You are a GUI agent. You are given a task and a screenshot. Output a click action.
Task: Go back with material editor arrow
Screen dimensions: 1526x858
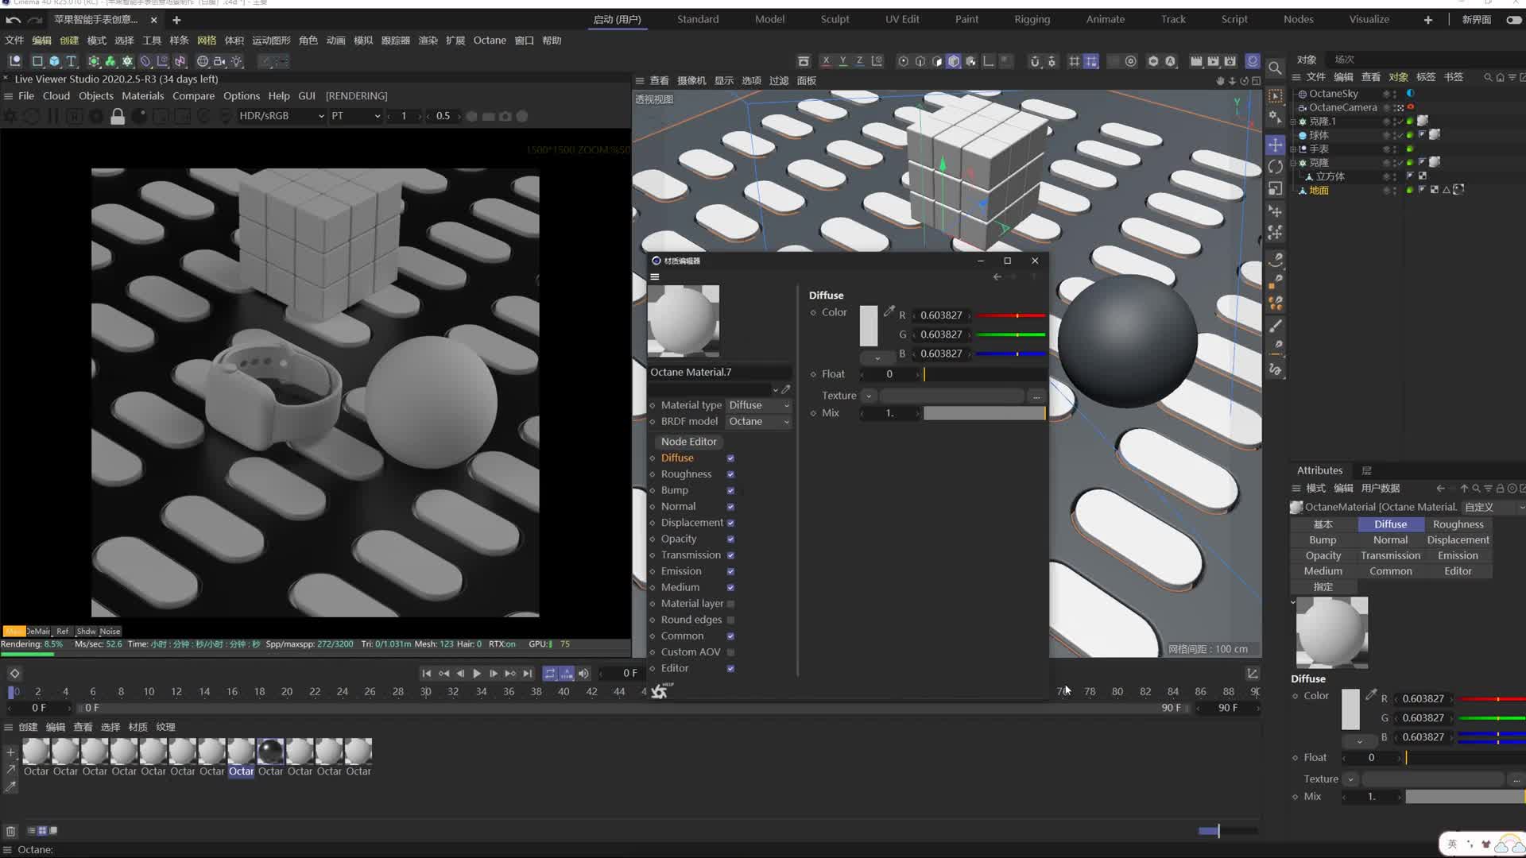point(997,276)
